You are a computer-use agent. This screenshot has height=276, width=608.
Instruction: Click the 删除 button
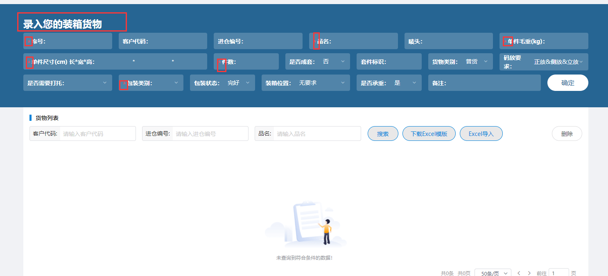[x=567, y=134]
